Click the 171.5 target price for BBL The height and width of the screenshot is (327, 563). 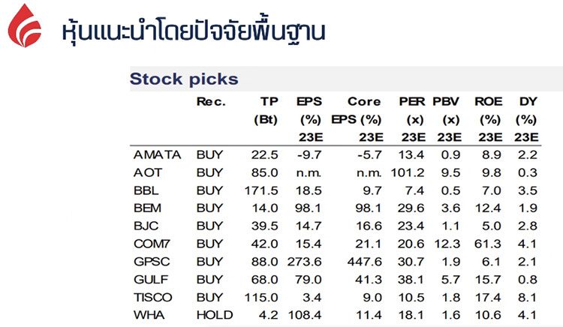tap(262, 190)
